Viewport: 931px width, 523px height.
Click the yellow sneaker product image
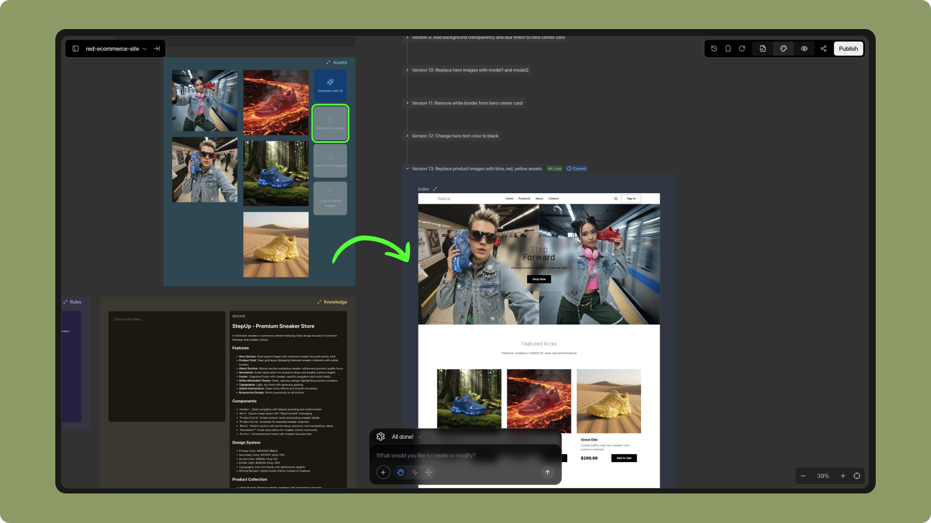609,401
